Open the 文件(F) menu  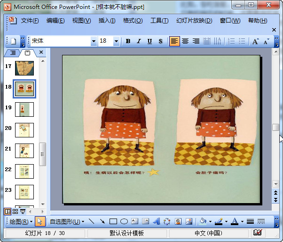pos(30,21)
